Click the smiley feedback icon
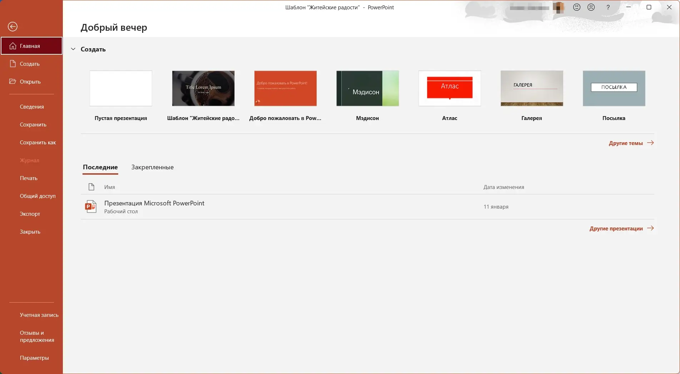 [x=576, y=7]
